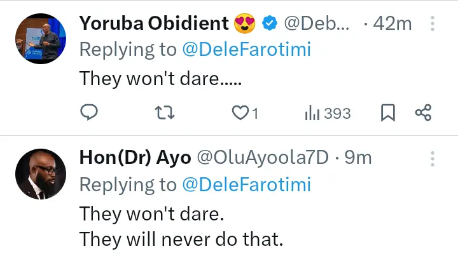Click the blue verified badge

click(x=270, y=24)
